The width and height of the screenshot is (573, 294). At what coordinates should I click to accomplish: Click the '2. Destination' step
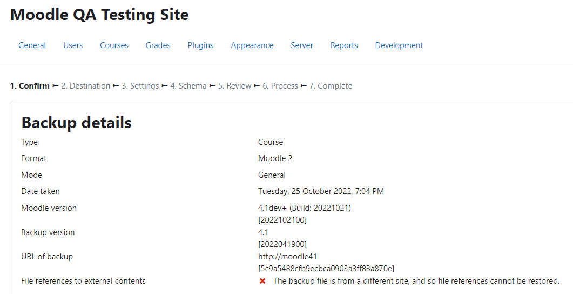click(85, 86)
